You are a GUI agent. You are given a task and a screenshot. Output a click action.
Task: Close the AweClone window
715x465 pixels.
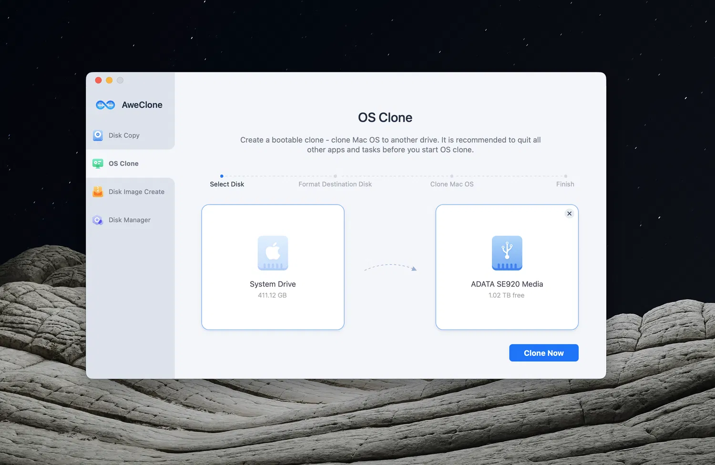(x=98, y=80)
